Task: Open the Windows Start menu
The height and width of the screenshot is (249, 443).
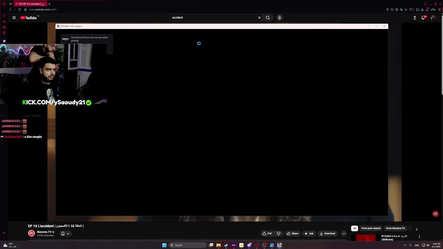Action: click(x=164, y=245)
